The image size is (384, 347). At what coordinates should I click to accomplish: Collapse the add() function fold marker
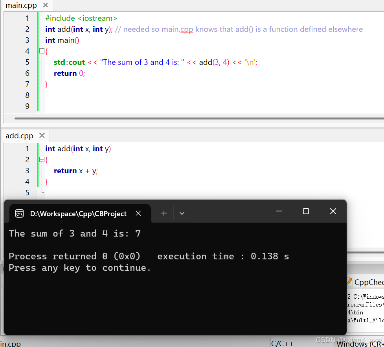click(x=42, y=160)
